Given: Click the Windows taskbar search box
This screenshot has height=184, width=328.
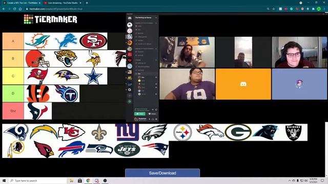Looking at the screenshot, I should point(37,180).
